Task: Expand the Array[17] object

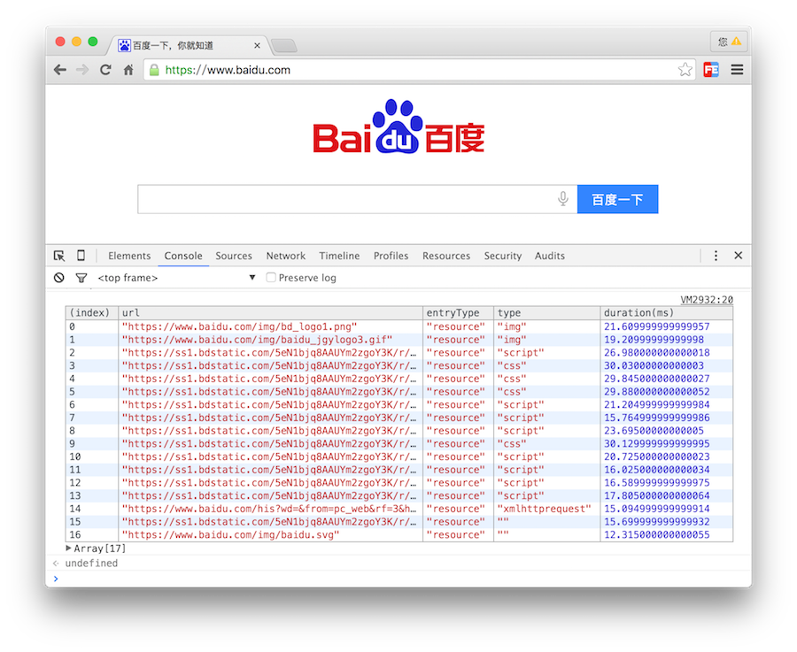Action: [68, 548]
